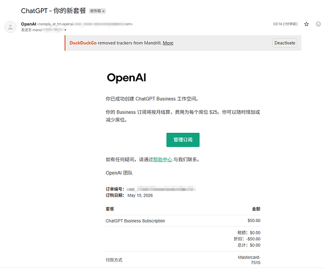
Task: Click the line '你已成功创建 ChatGPT Business 工作空间'
Action: pyautogui.click(x=152, y=99)
